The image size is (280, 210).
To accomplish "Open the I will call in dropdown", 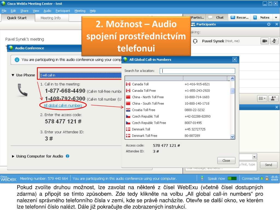I will point(80,75).
